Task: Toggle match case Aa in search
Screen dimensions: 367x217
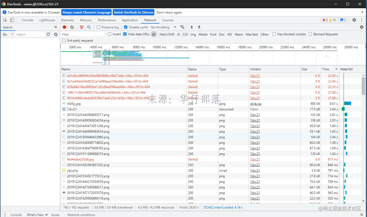Action: click(5, 34)
